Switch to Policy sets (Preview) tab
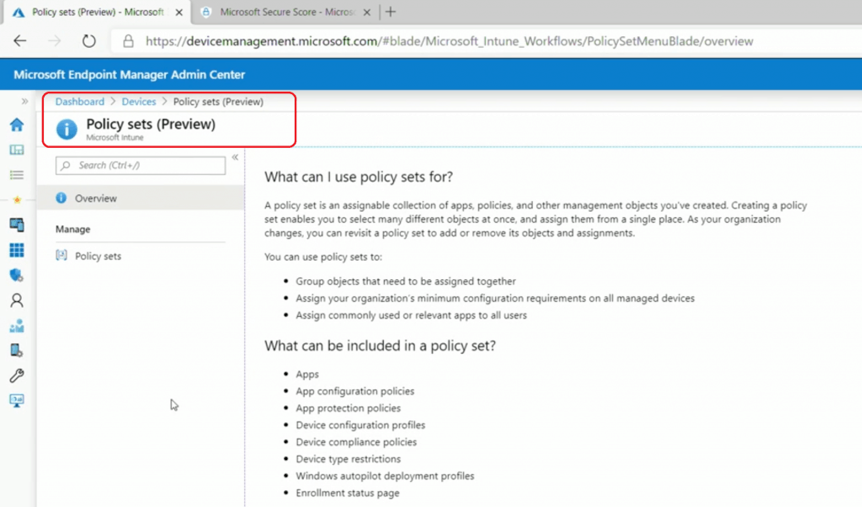The width and height of the screenshot is (862, 507). (x=98, y=12)
